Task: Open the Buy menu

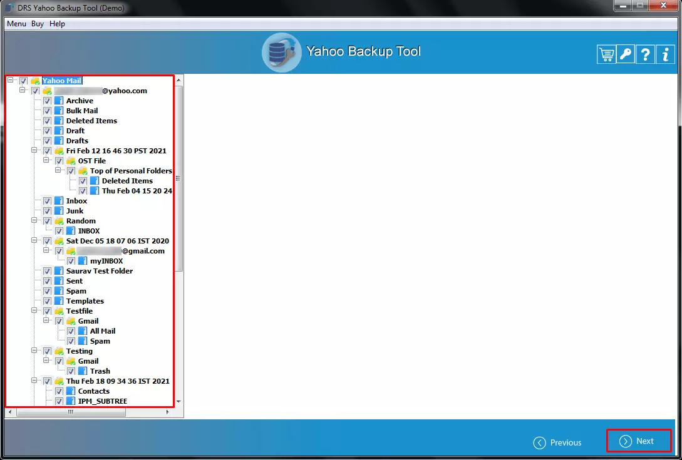Action: tap(38, 24)
